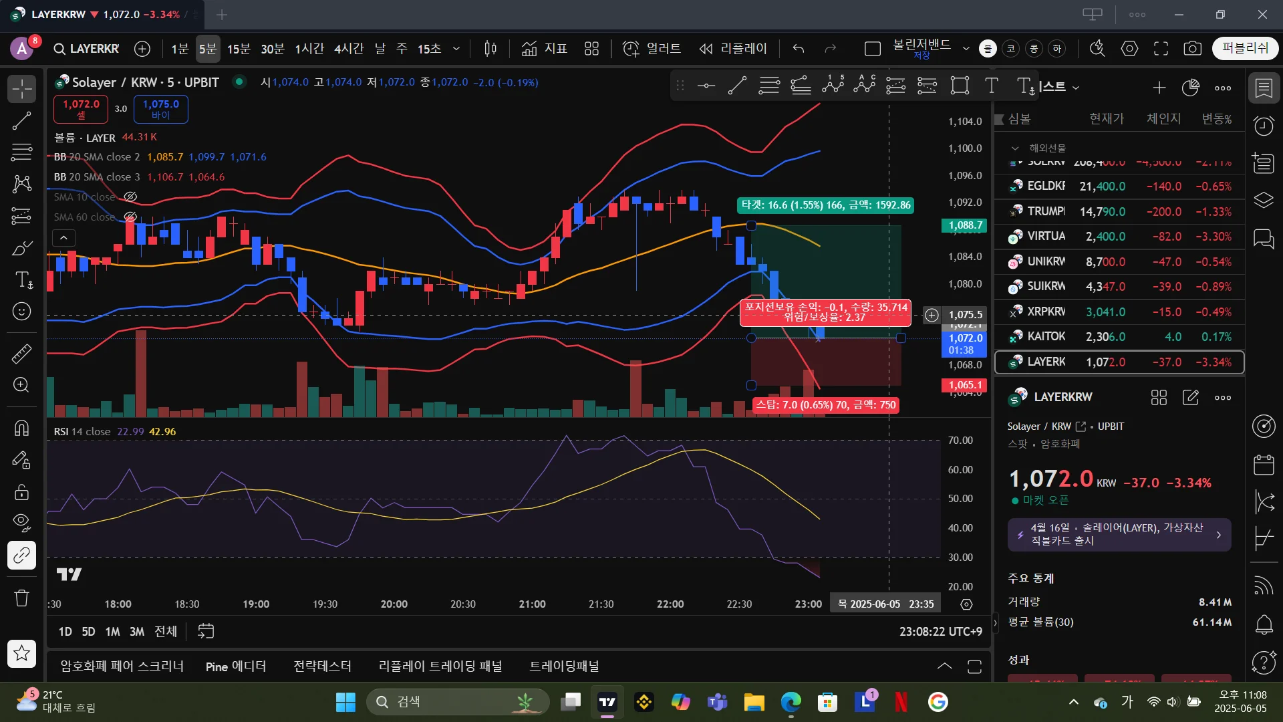Open the 볼린저밴드 layout dropdown arrow
Image resolution: width=1283 pixels, height=722 pixels.
(966, 49)
